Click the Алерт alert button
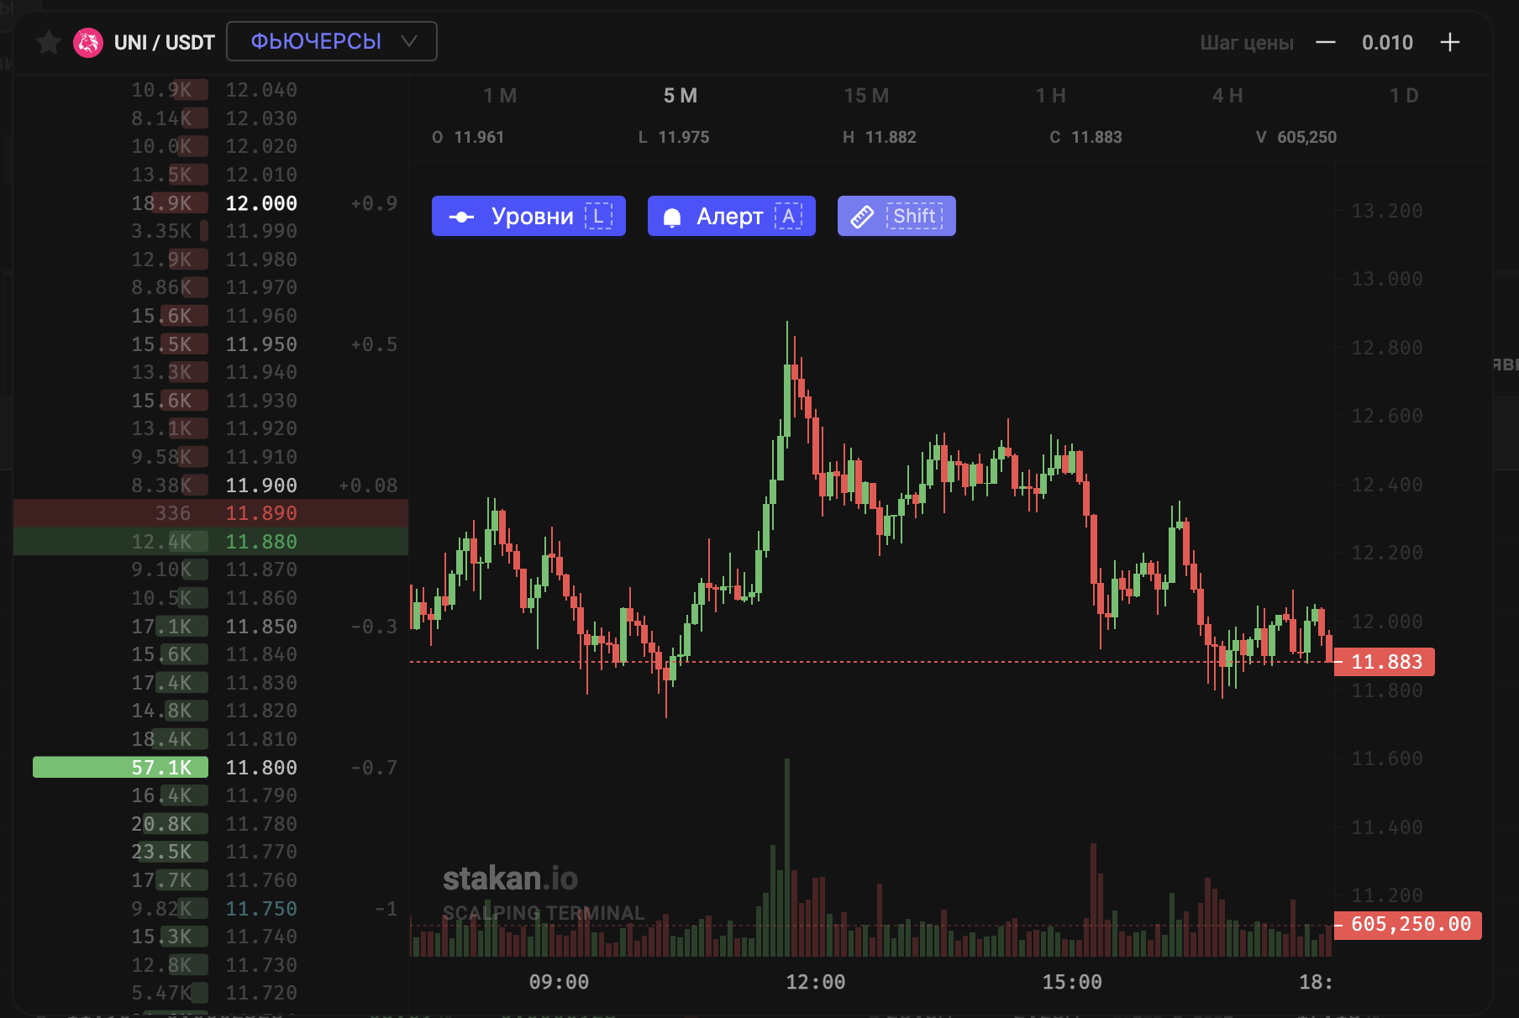The height and width of the screenshot is (1018, 1519). point(732,216)
